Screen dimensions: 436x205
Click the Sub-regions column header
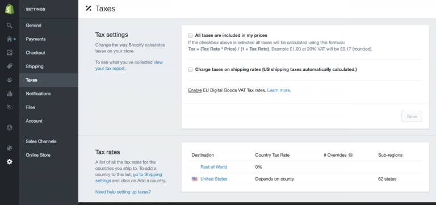pyautogui.click(x=390, y=155)
